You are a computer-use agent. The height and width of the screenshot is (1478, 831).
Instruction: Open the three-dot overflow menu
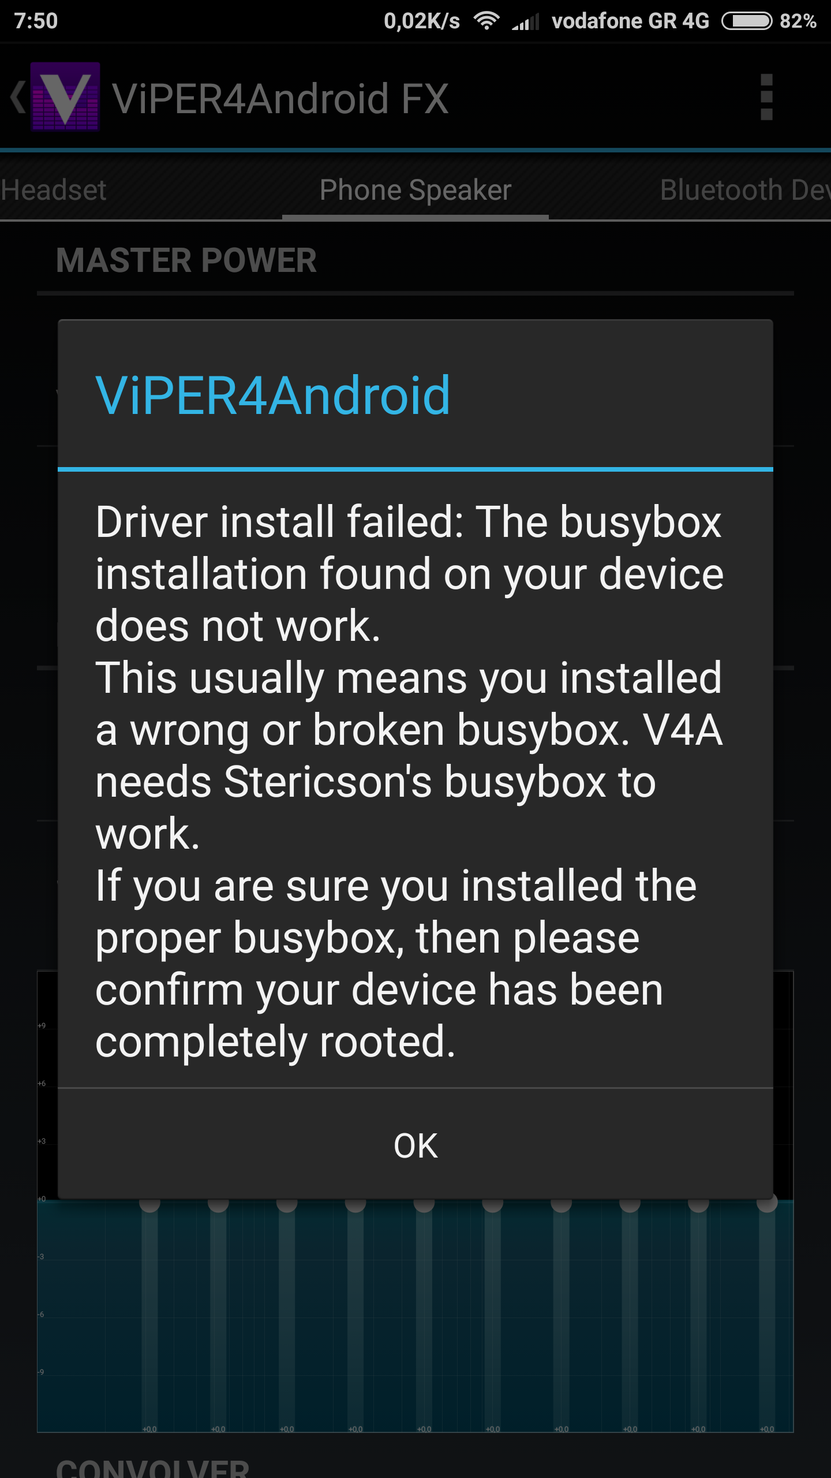(766, 97)
